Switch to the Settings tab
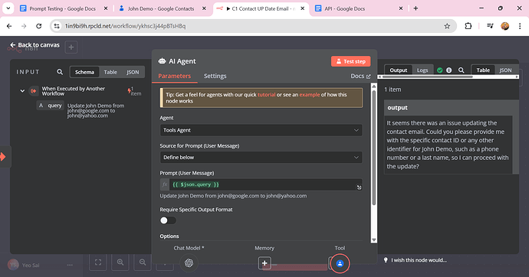Image resolution: width=529 pixels, height=277 pixels. [215, 76]
